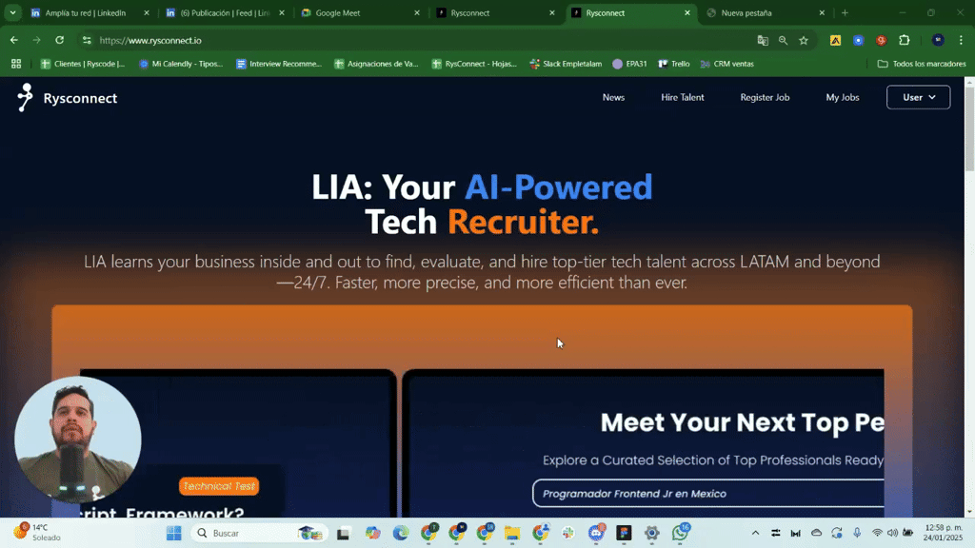Open File Explorer from taskbar
Viewport: 975px width, 548px height.
pos(511,533)
